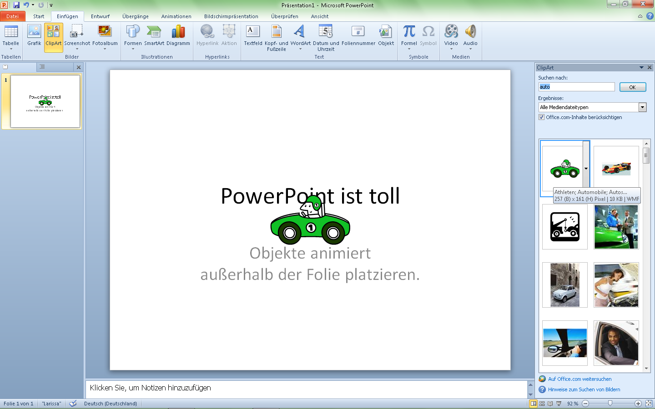Image resolution: width=655 pixels, height=409 pixels.
Task: Switch to Foliensortierung view toggle
Action: tap(542, 403)
